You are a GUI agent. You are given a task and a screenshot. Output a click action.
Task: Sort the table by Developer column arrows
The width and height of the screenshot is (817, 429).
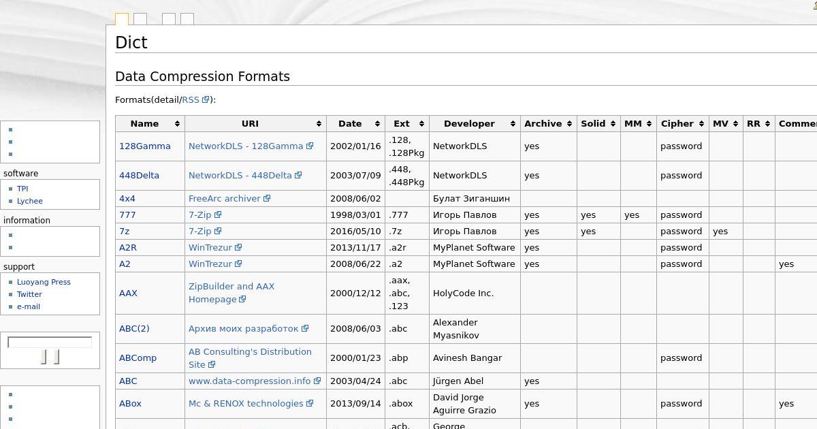click(x=513, y=124)
